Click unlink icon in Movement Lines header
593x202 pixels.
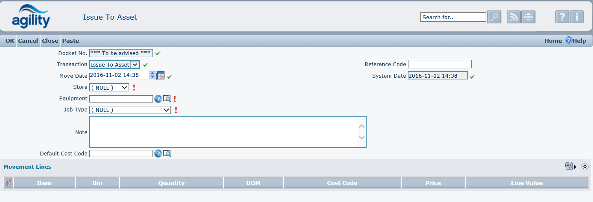pyautogui.click(x=8, y=182)
